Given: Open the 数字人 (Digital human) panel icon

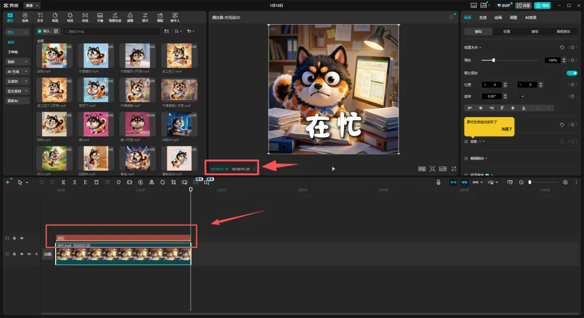Looking at the screenshot, I should coord(175,17).
